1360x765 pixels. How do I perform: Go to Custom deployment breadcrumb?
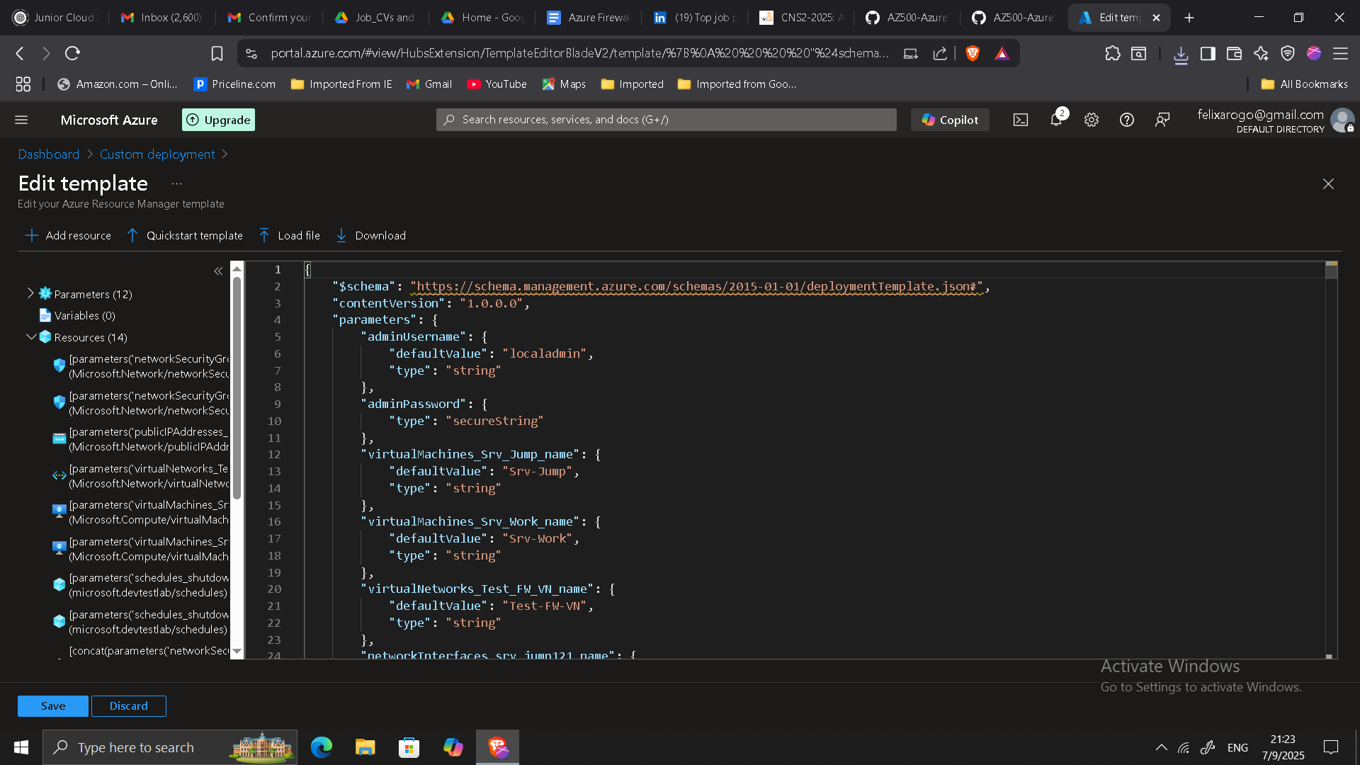tap(157, 154)
